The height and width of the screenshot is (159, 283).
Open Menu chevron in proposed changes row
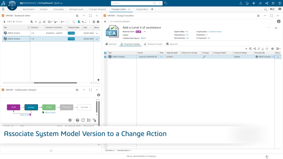pyautogui.click(x=278, y=57)
